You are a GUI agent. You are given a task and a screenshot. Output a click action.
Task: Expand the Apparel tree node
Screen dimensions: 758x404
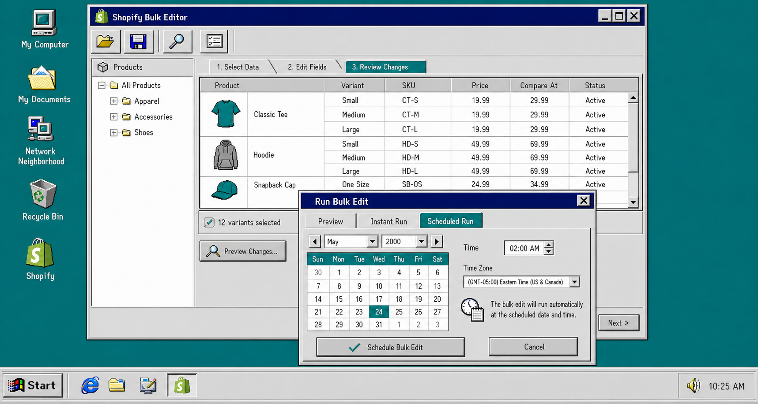[x=114, y=101]
